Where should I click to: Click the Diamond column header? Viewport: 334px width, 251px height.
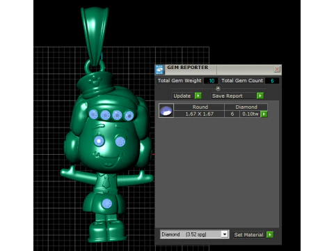coord(246,107)
